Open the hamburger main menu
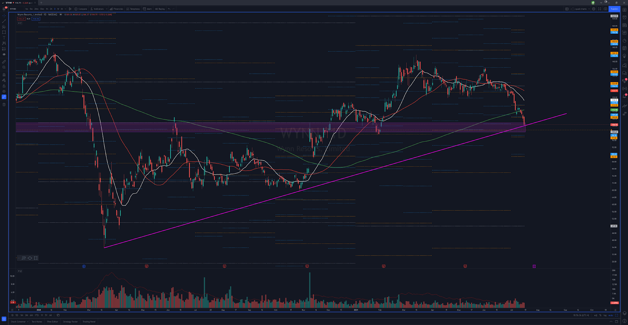628x325 pixels. 4,9
